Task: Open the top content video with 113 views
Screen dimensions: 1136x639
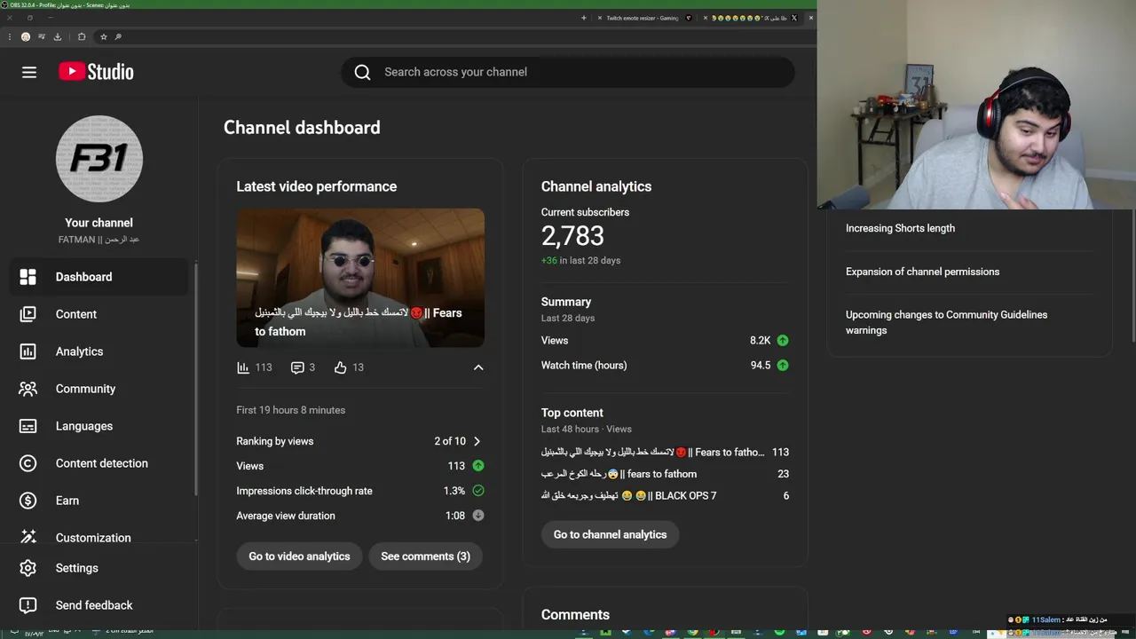Action: click(665, 452)
